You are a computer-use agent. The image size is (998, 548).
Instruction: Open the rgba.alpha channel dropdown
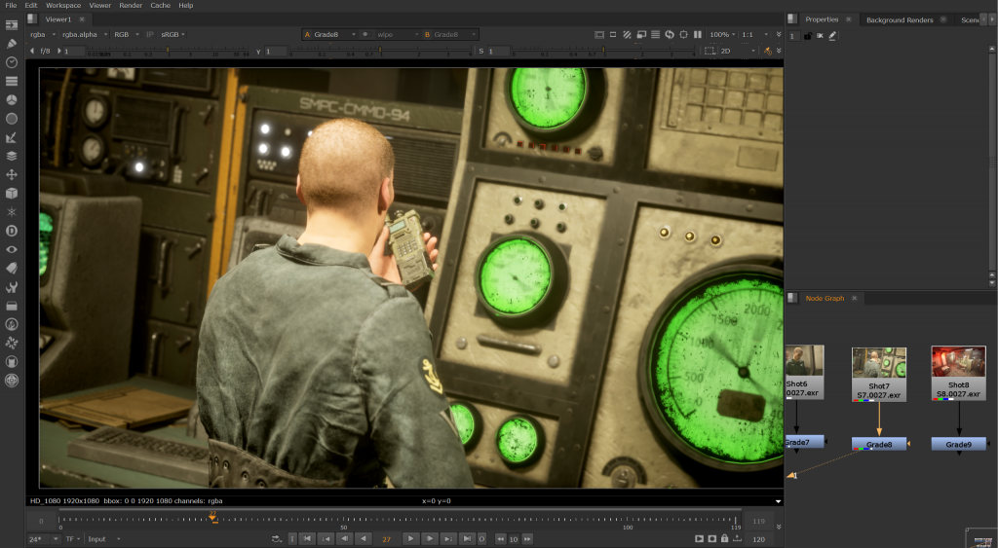click(83, 34)
